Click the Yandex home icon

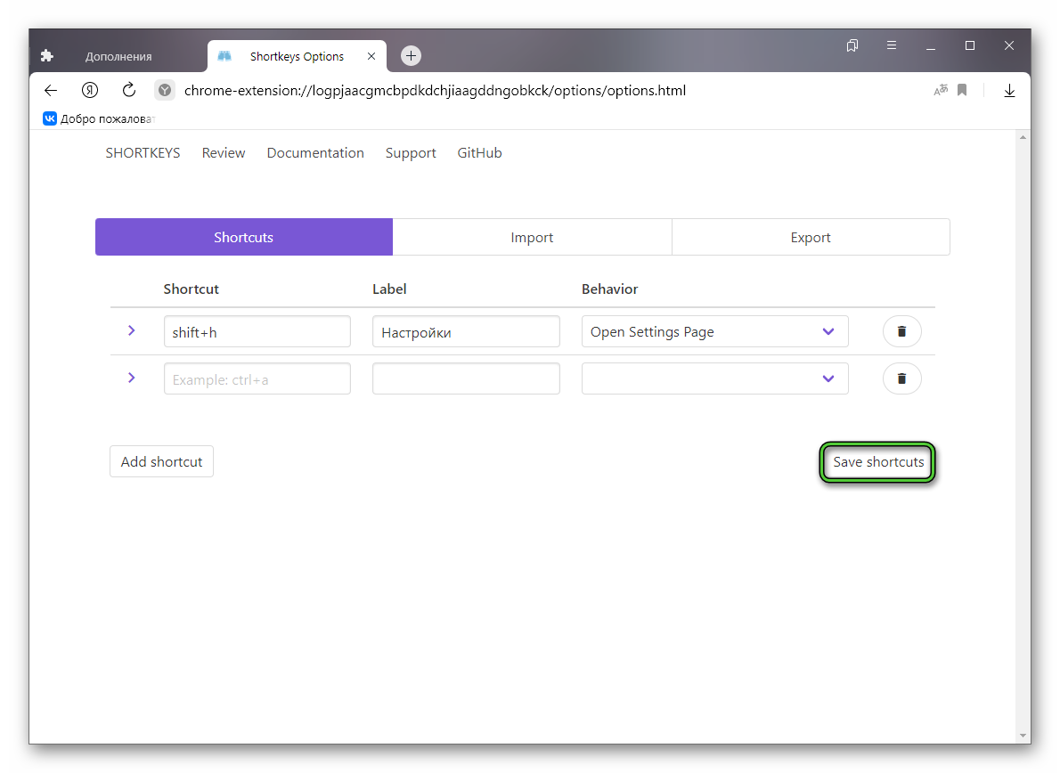click(x=90, y=90)
